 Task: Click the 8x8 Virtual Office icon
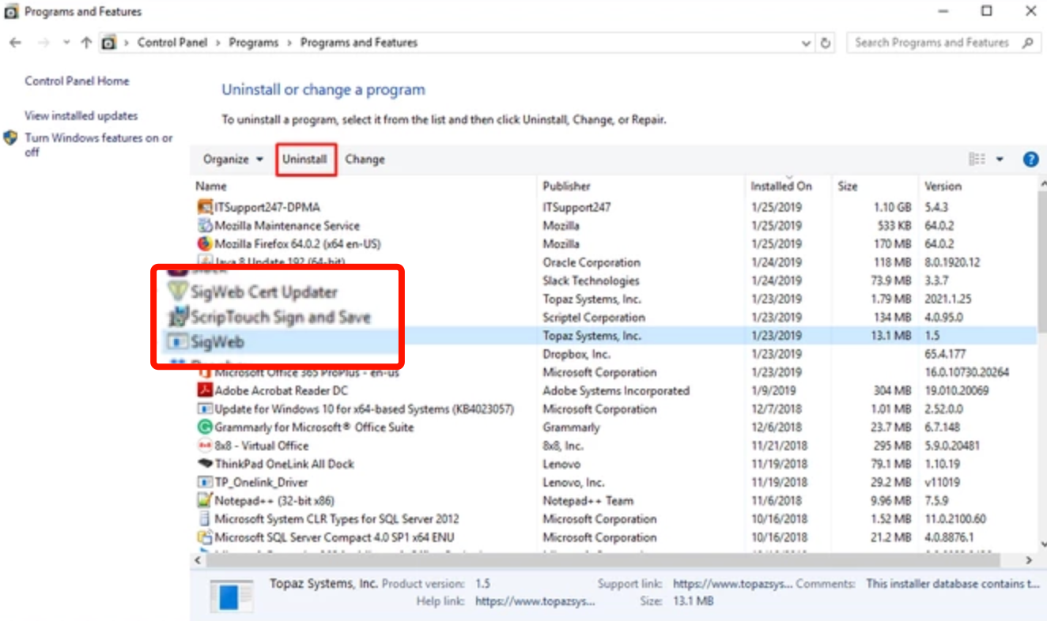[205, 446]
